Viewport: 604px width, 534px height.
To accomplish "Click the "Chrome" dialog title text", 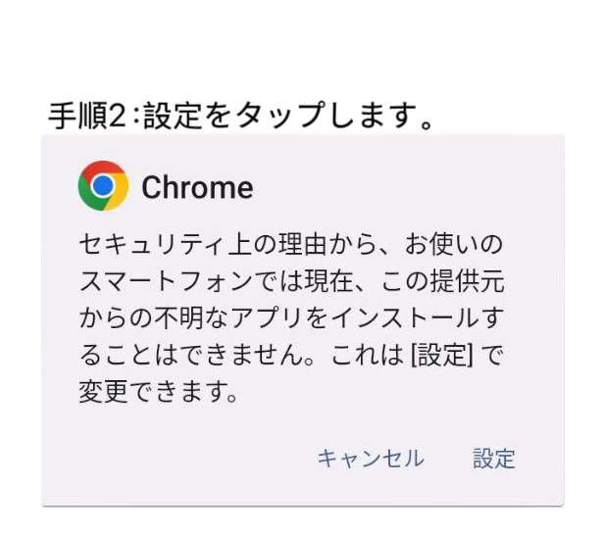I will (x=197, y=187).
